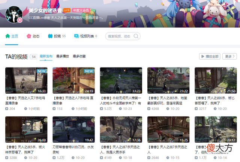Click the green home icon
The width and height of the screenshot is (240, 162).
[x=7, y=36]
